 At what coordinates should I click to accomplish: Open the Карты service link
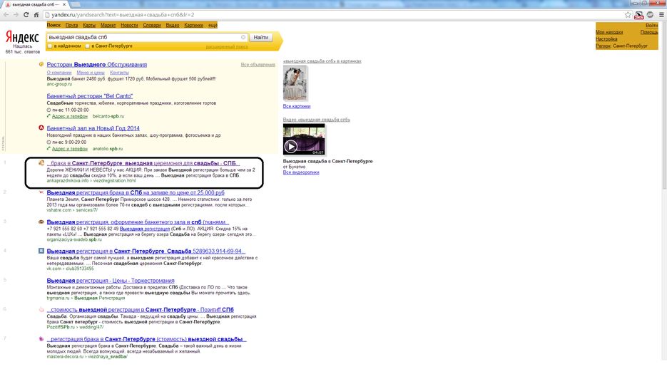pyautogui.click(x=89, y=25)
